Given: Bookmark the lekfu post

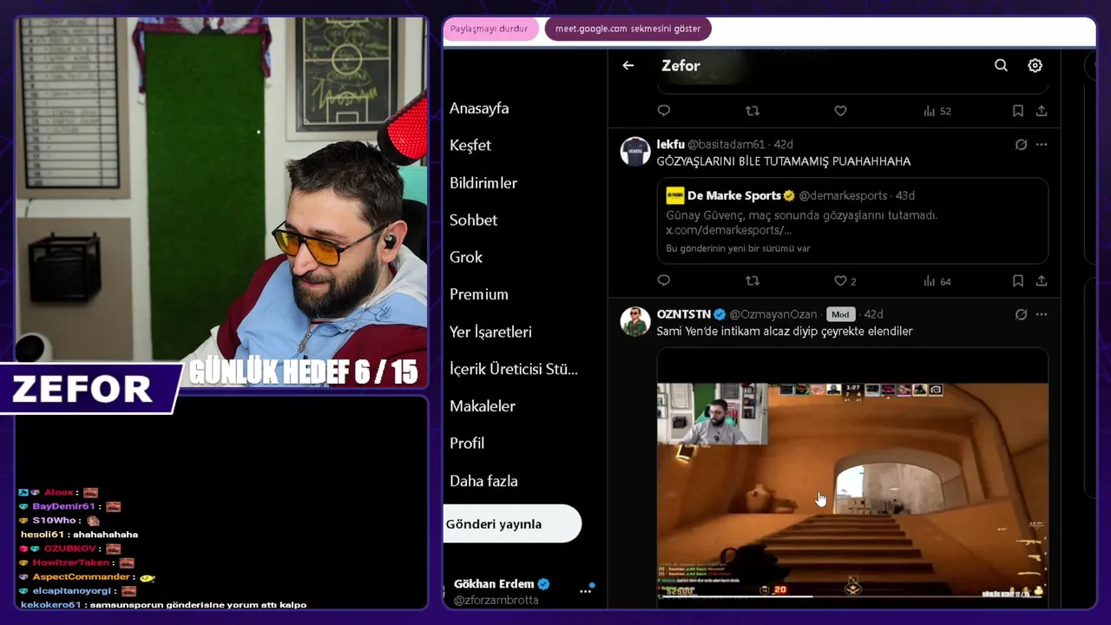Looking at the screenshot, I should (1017, 280).
